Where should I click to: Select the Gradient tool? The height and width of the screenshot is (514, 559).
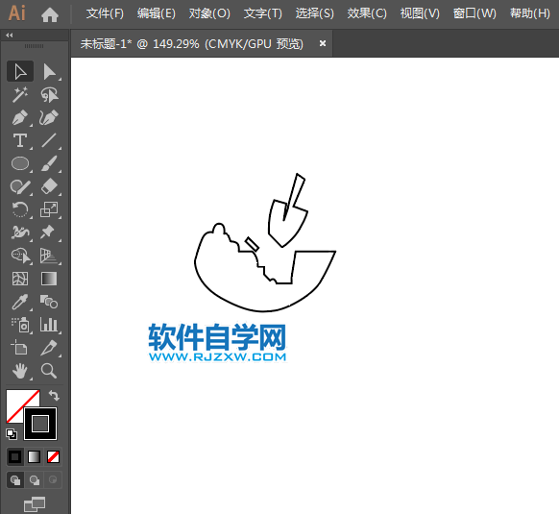coord(49,279)
